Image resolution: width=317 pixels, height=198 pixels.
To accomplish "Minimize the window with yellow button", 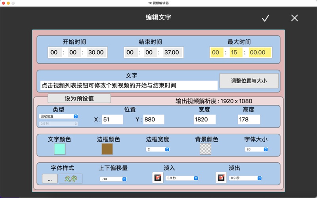I will [x=8, y=3].
